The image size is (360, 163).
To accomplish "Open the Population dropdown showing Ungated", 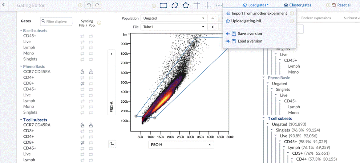I will [174, 18].
